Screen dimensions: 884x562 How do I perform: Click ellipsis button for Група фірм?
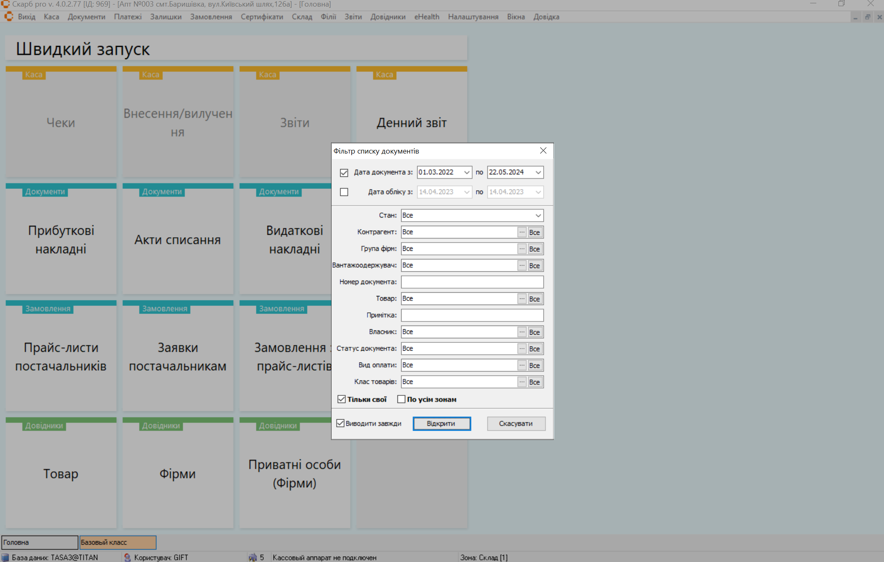tap(522, 249)
